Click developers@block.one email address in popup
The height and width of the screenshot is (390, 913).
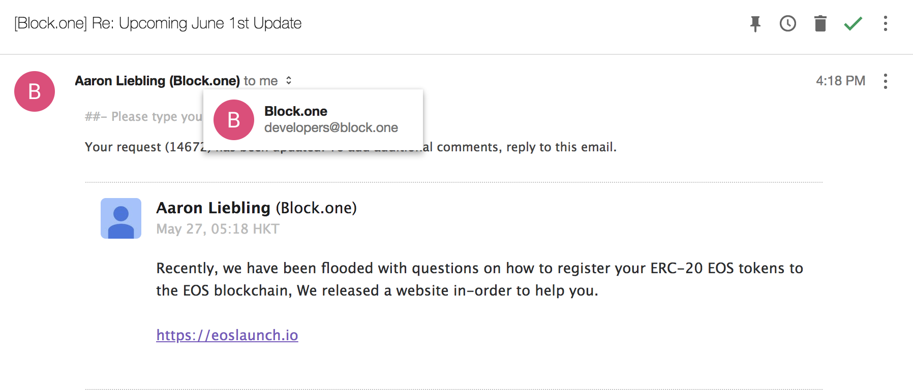[x=331, y=127]
